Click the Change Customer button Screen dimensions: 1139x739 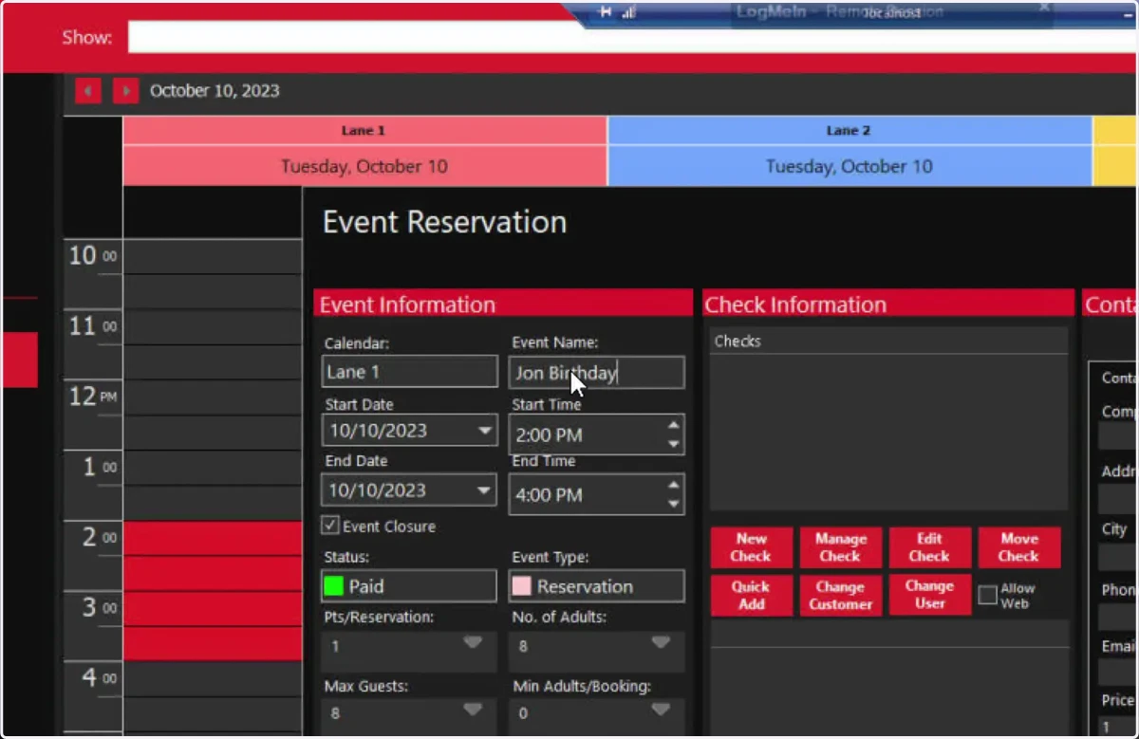coord(840,595)
